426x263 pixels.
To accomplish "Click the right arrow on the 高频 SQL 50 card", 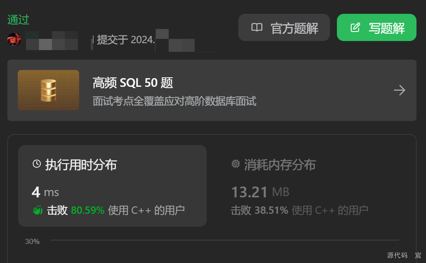I will [x=399, y=90].
